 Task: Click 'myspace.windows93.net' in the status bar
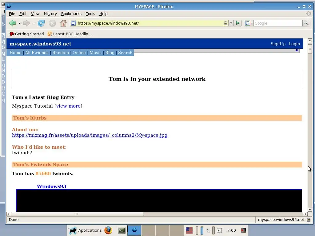click(x=281, y=220)
